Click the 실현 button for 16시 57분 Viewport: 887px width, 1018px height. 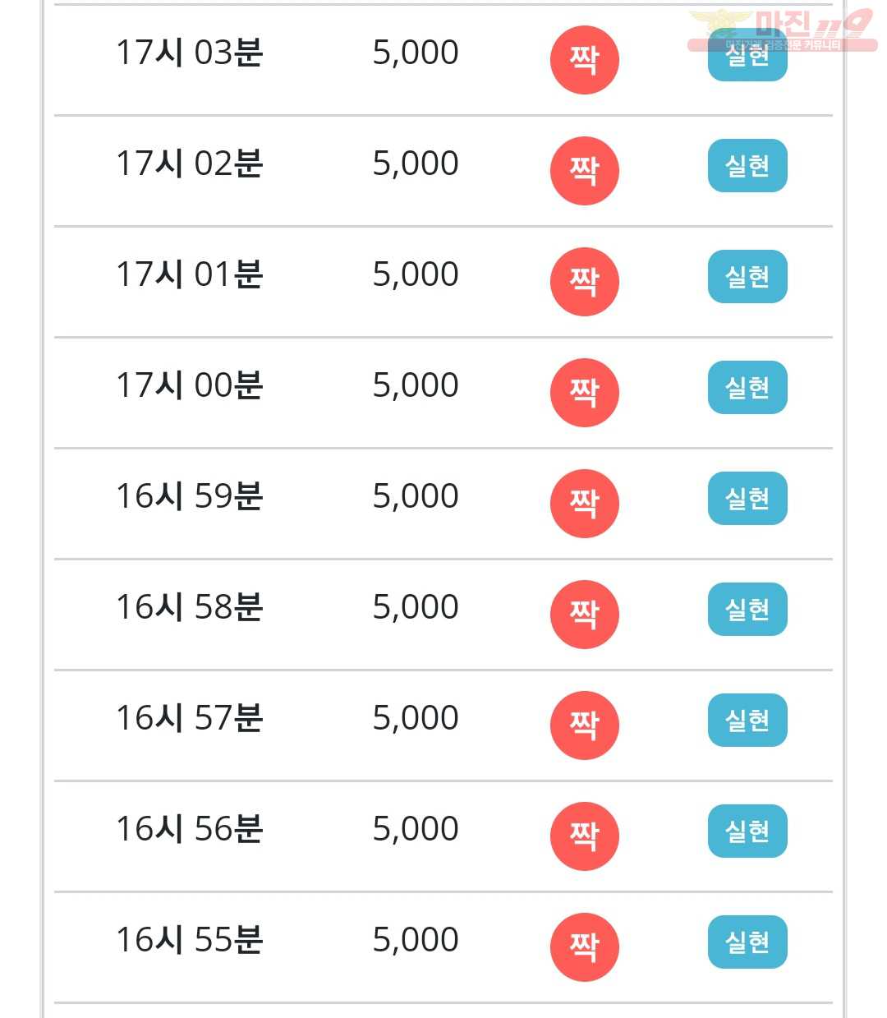[x=747, y=721]
